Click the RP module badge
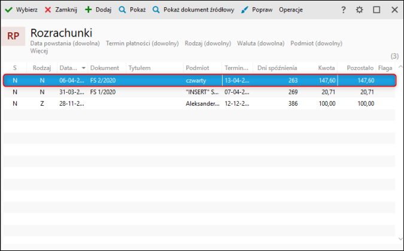The image size is (404, 251). [13, 36]
